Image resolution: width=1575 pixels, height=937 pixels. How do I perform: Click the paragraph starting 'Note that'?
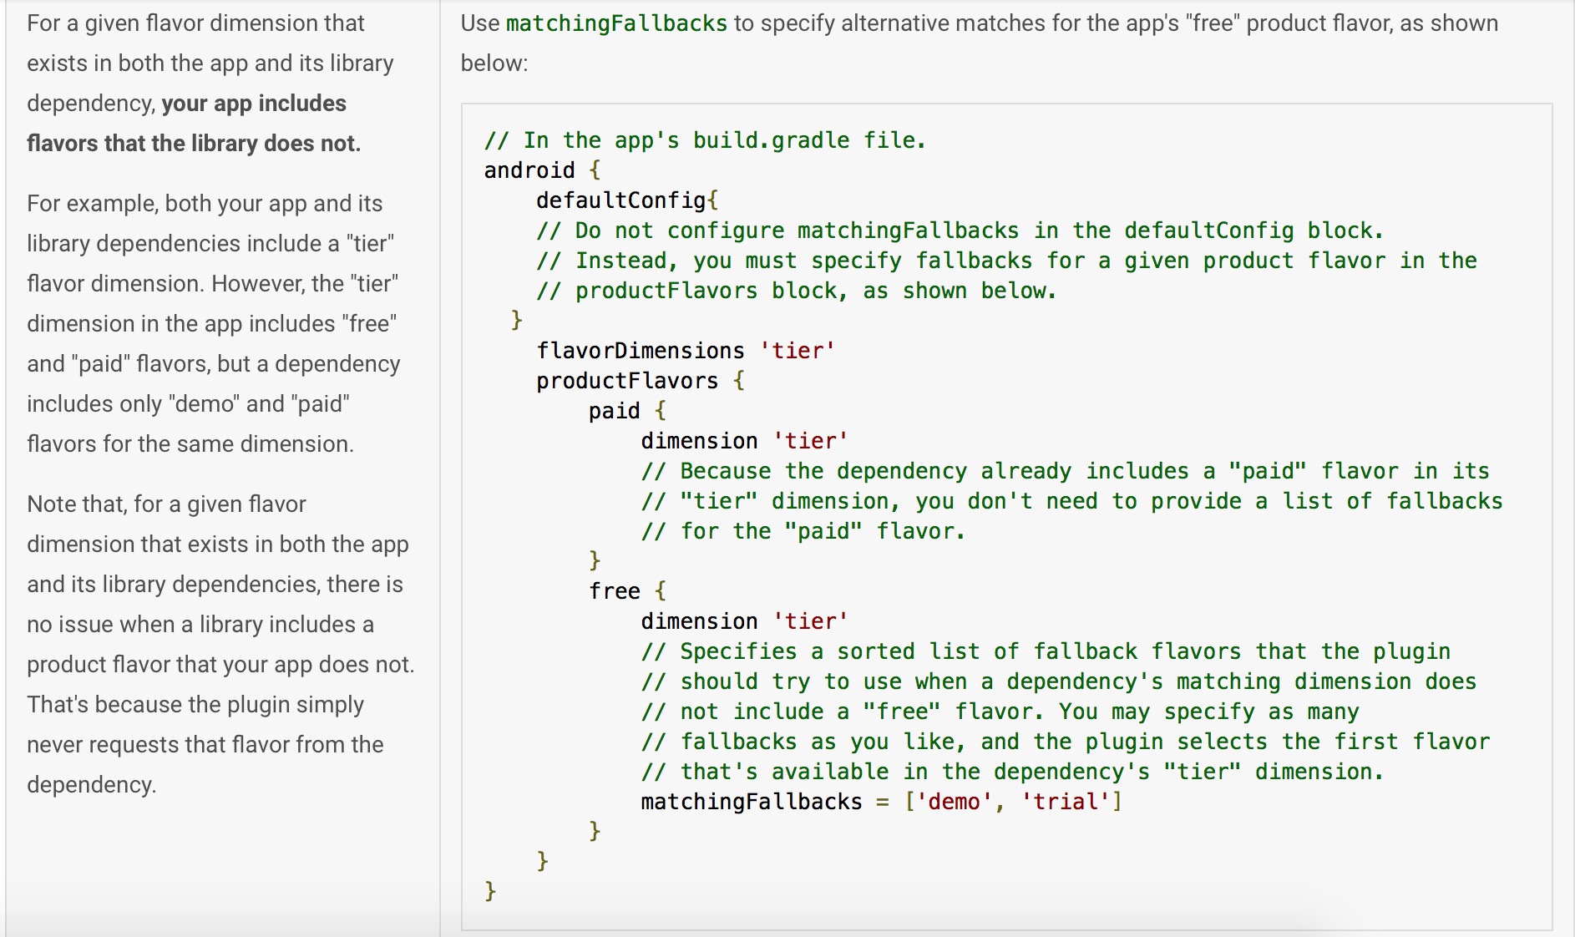point(209,643)
